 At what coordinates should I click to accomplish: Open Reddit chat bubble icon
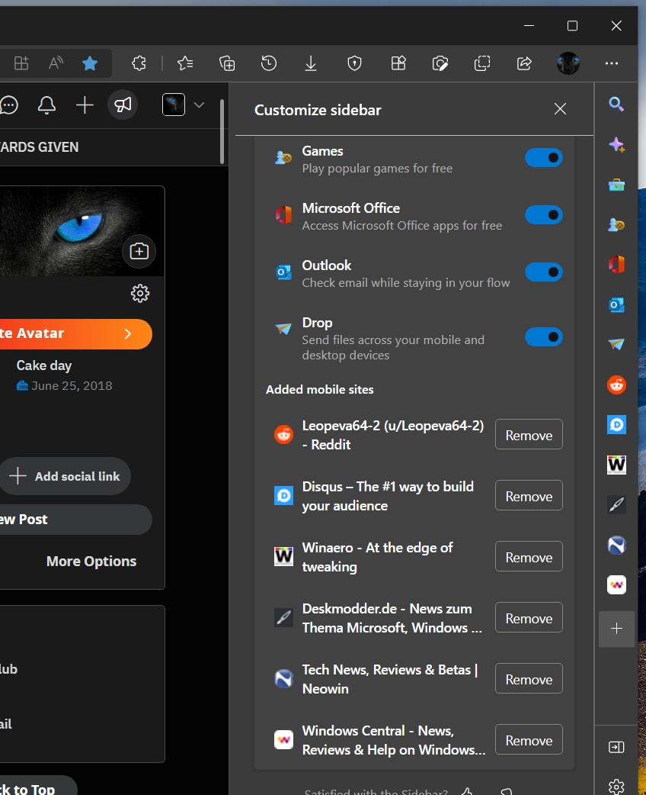coord(9,105)
